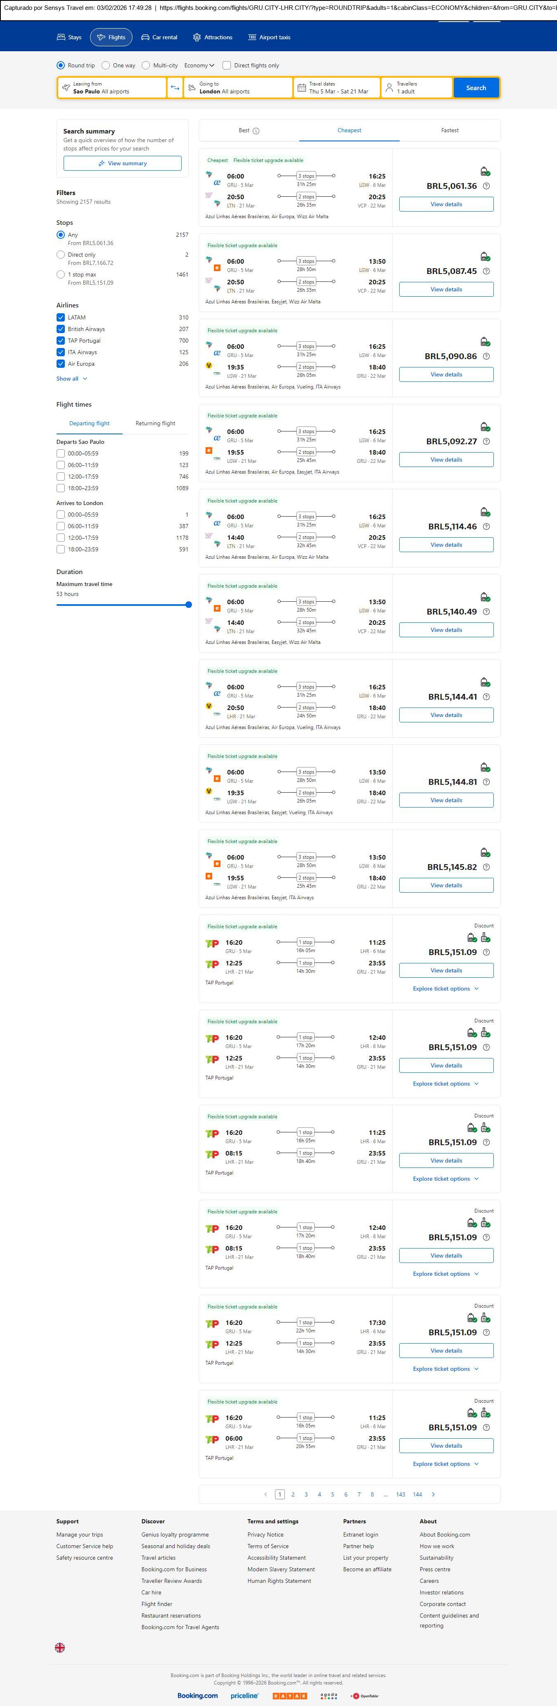
Task: Select the One way radio button
Action: point(106,66)
